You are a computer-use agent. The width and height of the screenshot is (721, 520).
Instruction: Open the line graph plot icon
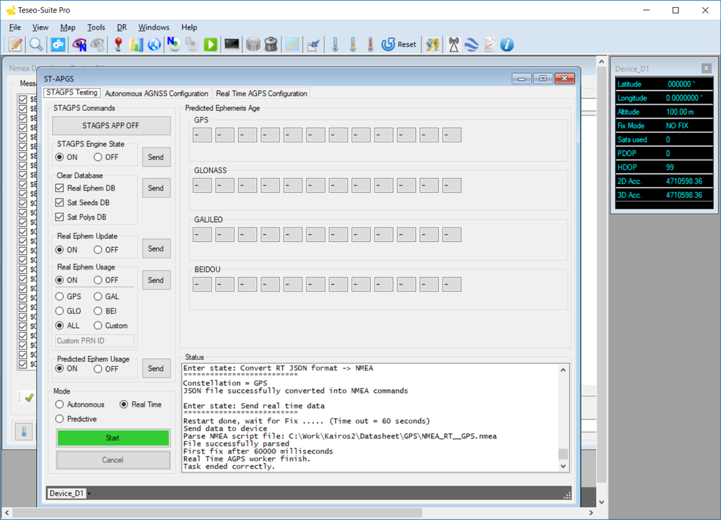tap(292, 44)
